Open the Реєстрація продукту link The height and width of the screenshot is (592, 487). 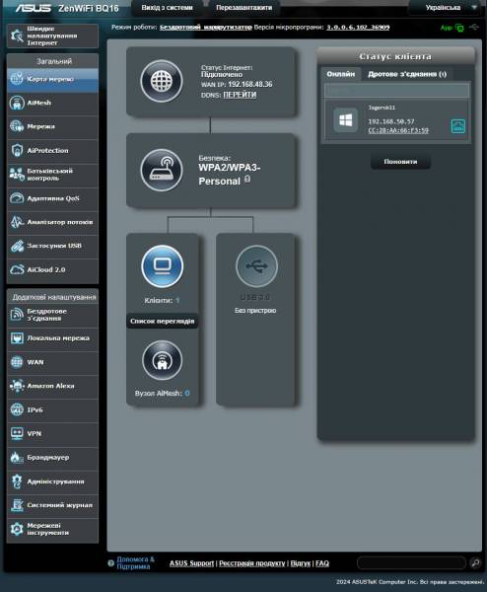(x=252, y=563)
